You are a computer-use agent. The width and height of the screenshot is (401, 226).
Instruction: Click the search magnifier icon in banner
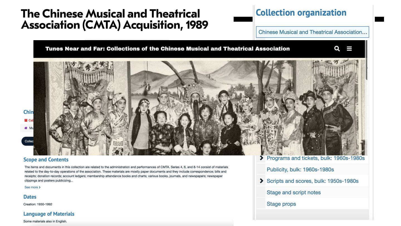pyautogui.click(x=337, y=49)
